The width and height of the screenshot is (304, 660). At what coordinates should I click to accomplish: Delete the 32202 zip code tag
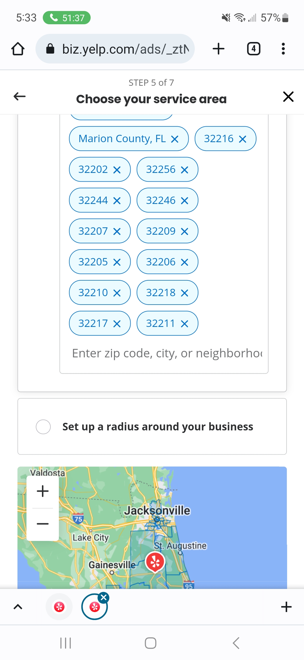tap(117, 170)
